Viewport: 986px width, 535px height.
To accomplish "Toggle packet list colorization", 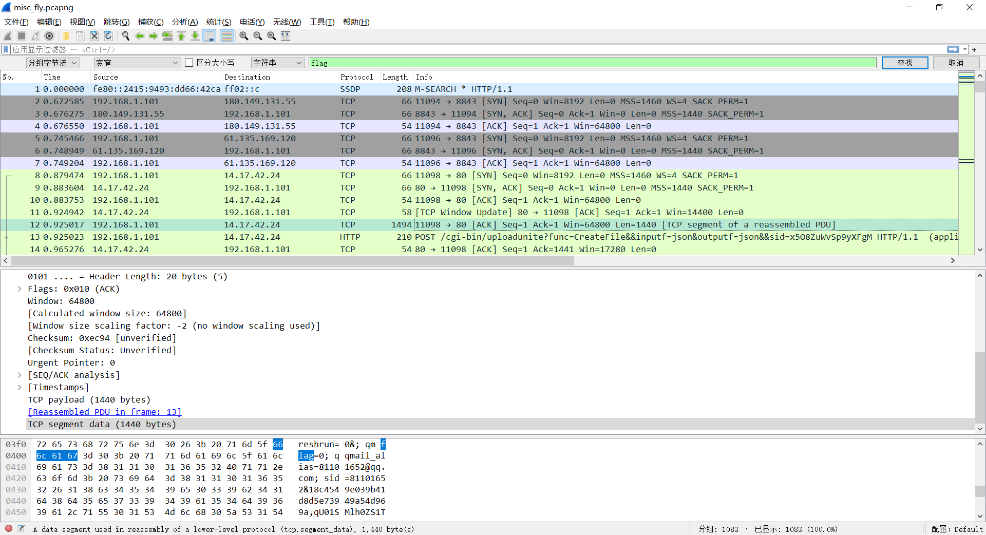I will pos(226,36).
